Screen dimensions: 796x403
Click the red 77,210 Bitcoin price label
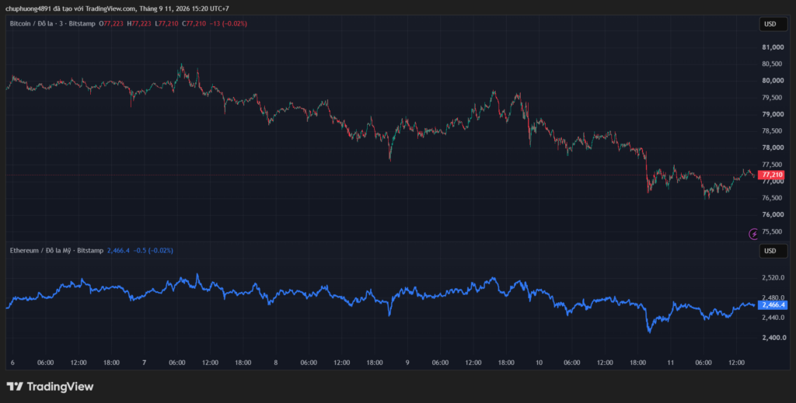pos(770,175)
